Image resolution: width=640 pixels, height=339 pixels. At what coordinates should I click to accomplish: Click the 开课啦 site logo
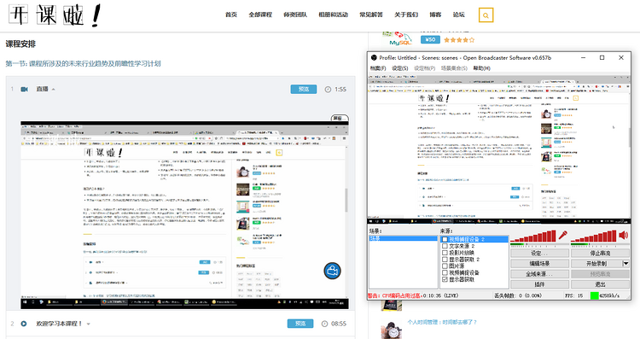54,15
